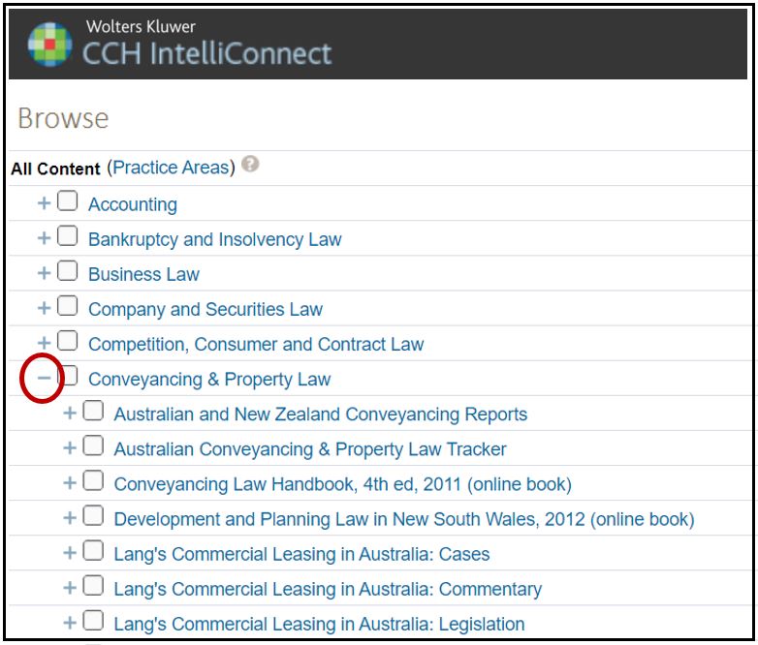This screenshot has width=758, height=645.
Task: Expand Australian and New Zealand Conveyancing Reports
Action: [69, 414]
